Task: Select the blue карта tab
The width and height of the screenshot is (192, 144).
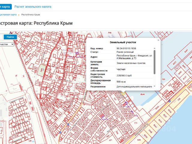Action: coord(6,7)
